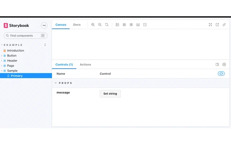231x144 pixels.
Task: Click the zoom out icon
Action: 100,25
